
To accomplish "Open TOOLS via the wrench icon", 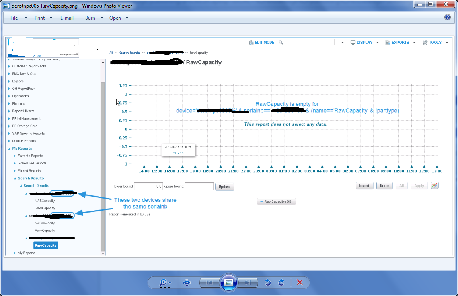I will tap(425, 42).
